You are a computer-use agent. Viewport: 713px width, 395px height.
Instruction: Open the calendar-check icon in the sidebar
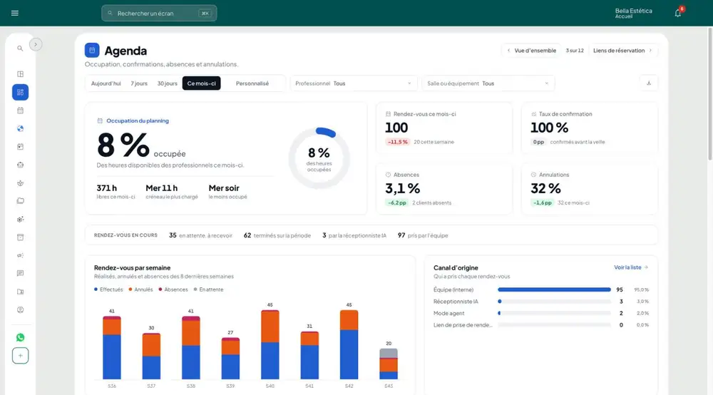(x=20, y=147)
